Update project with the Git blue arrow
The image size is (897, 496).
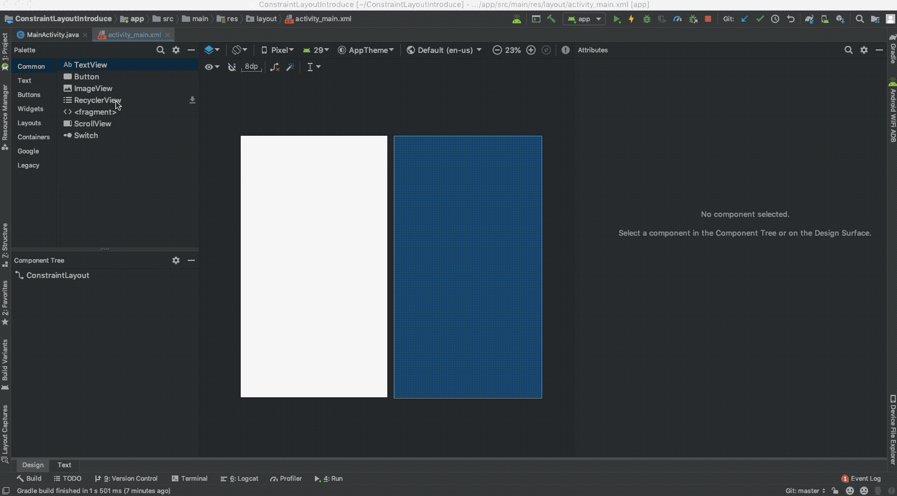click(x=745, y=19)
